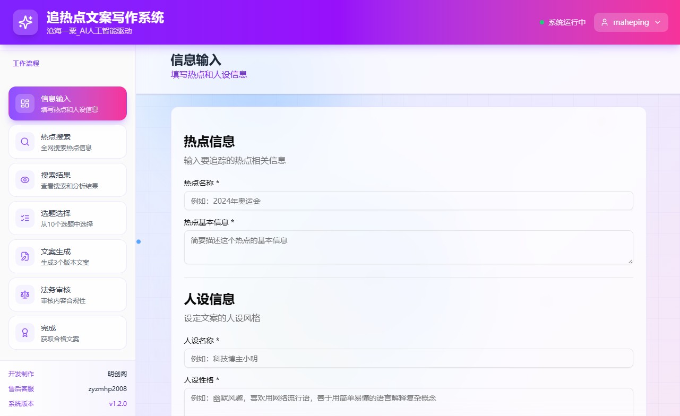This screenshot has height=416, width=680.
Task: Select 文案生成 in the sidebar
Action: tap(67, 256)
